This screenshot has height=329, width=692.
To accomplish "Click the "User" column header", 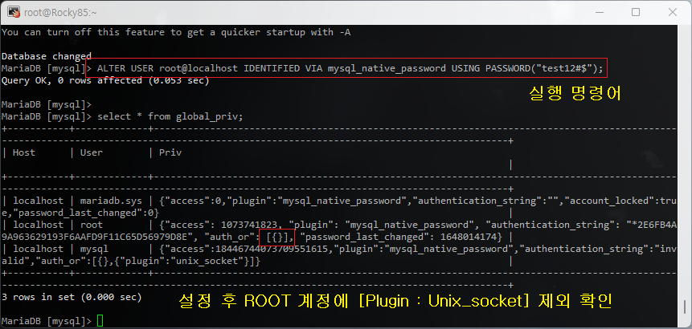I will 92,152.
